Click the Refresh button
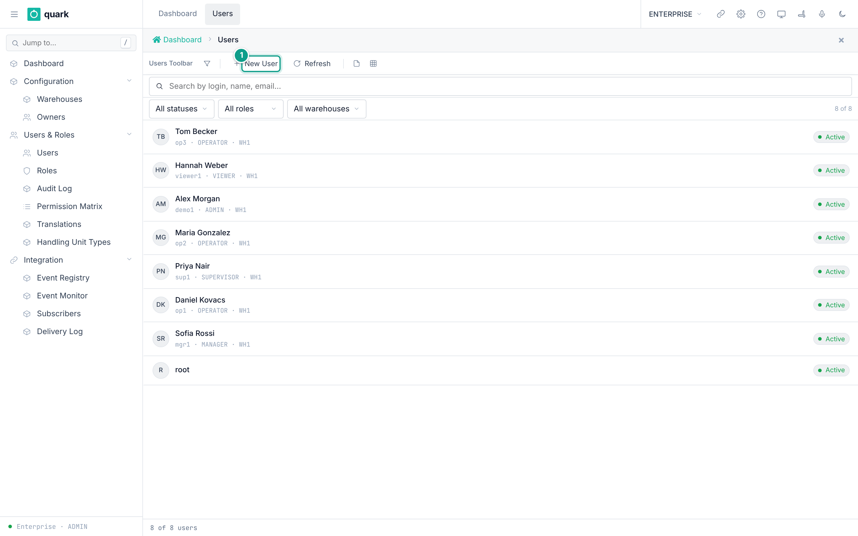Image resolution: width=858 pixels, height=536 pixels. (x=312, y=63)
